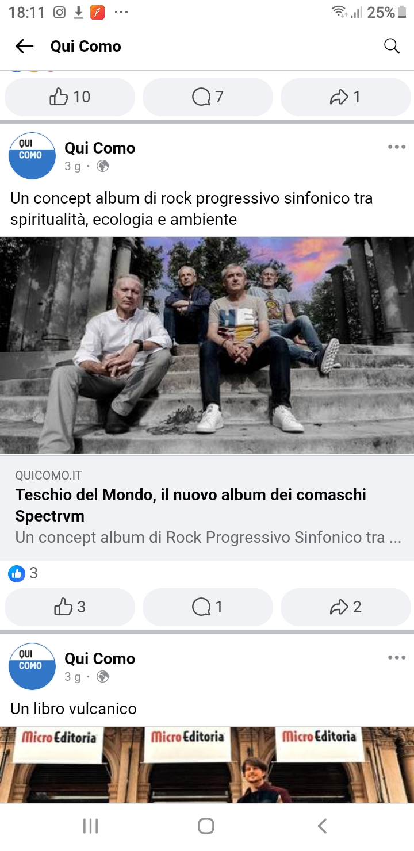
Task: Share the top post showing 1 share
Action: (x=346, y=97)
